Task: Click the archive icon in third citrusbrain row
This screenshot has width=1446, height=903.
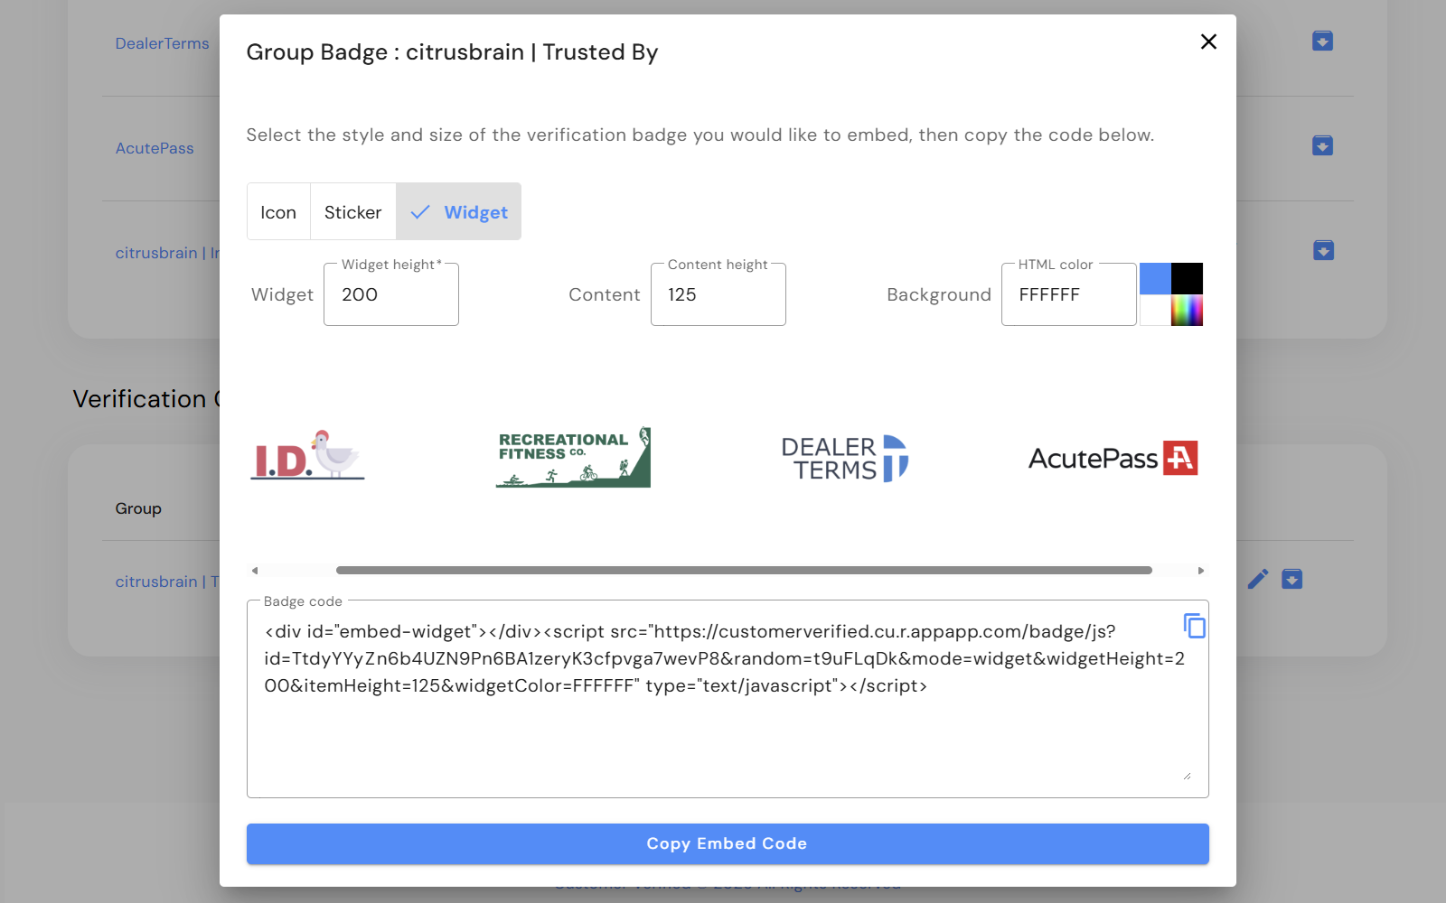Action: pyautogui.click(x=1323, y=250)
